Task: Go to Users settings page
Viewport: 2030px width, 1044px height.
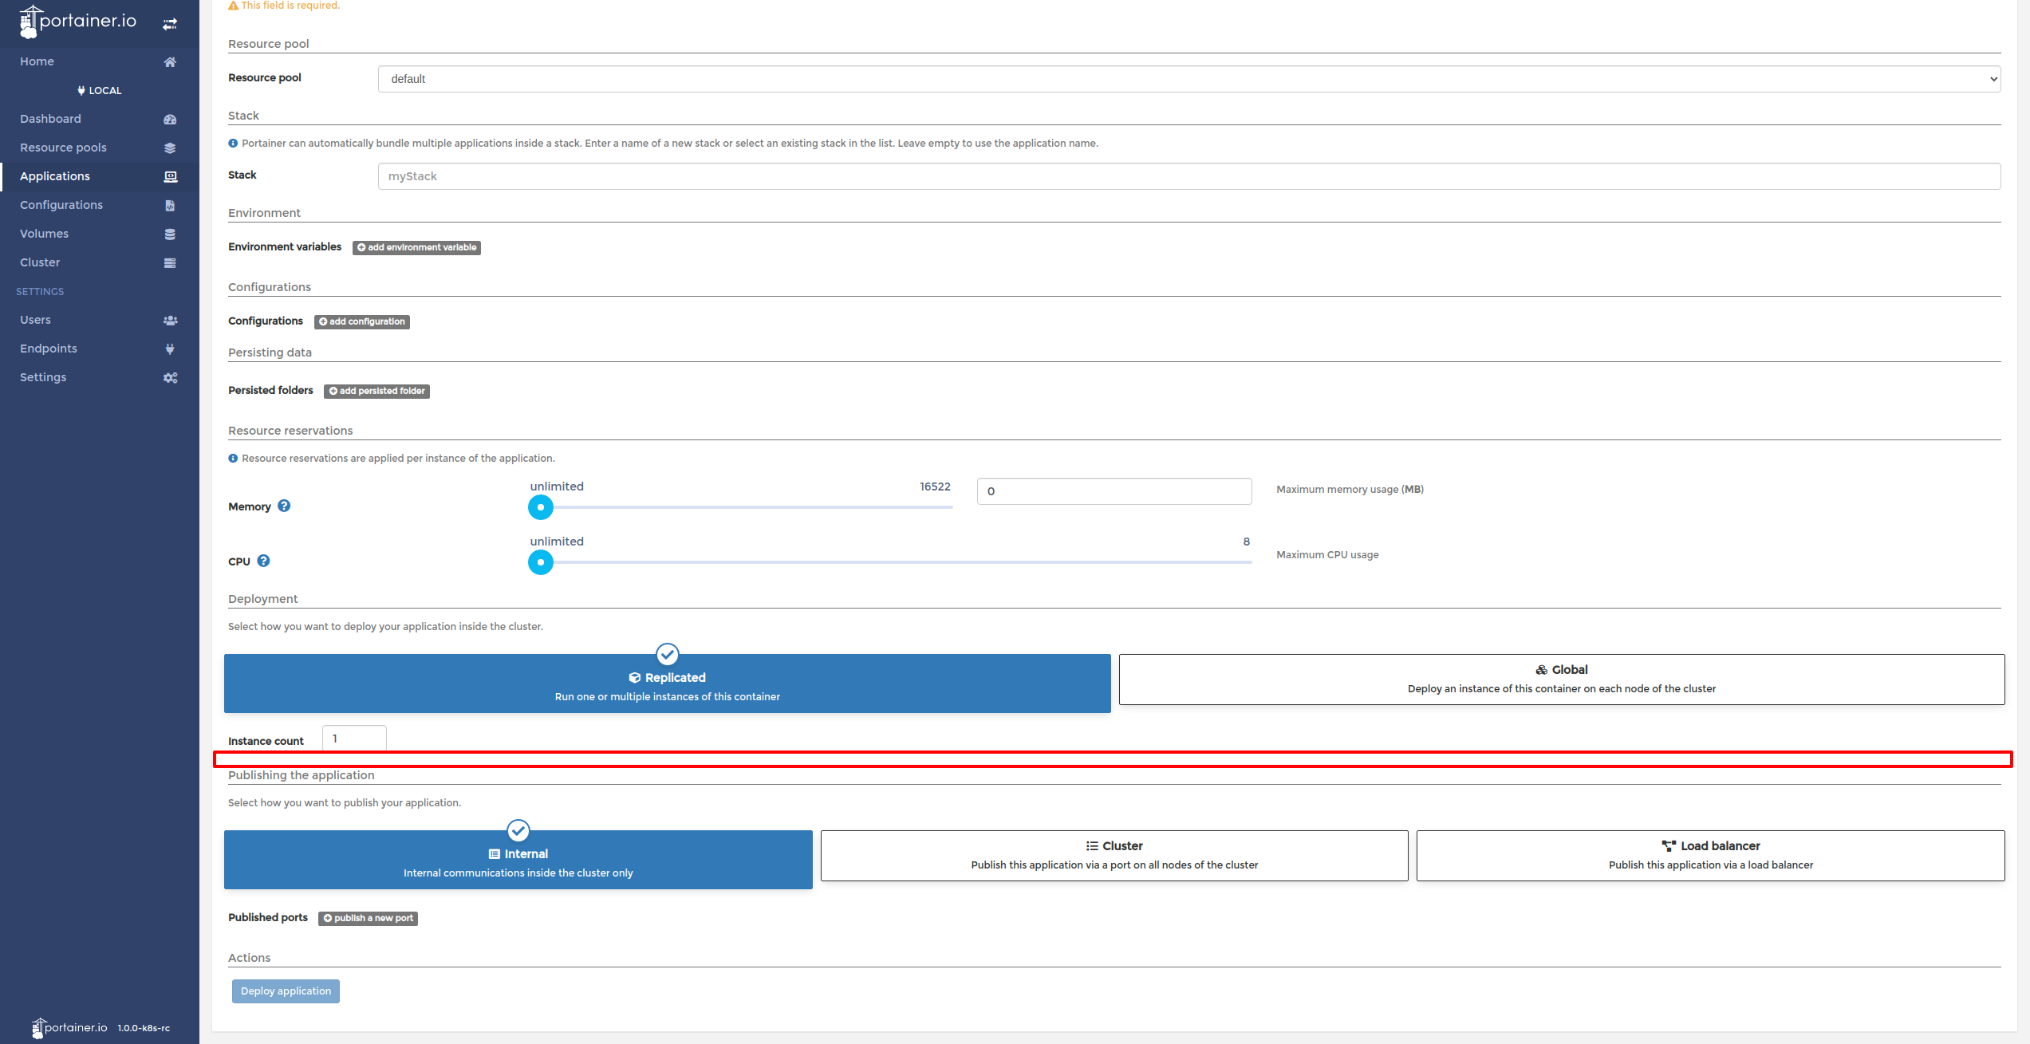Action: click(x=35, y=320)
